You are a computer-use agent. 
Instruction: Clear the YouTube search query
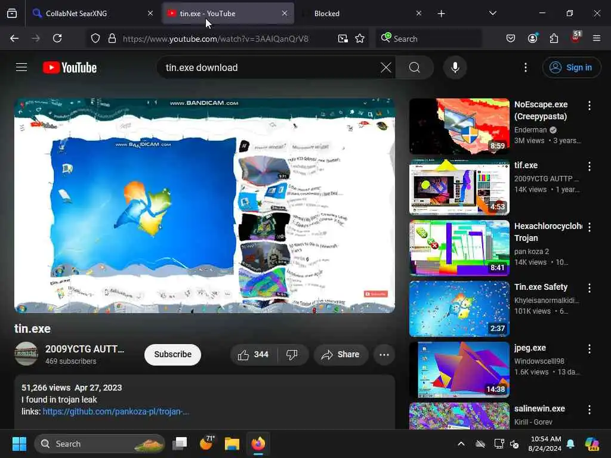(386, 67)
